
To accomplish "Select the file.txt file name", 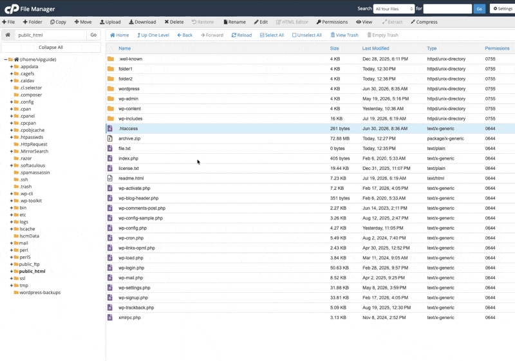I will click(x=124, y=149).
